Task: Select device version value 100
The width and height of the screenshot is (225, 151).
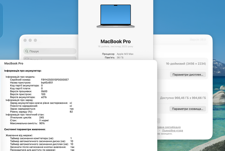Action: 43,94
